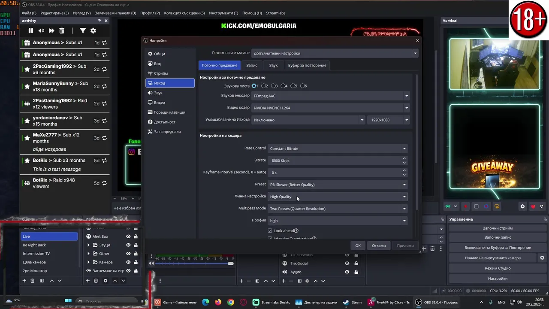This screenshot has width=549, height=309.
Task: Switch to the Запис tab
Action: pos(252,65)
